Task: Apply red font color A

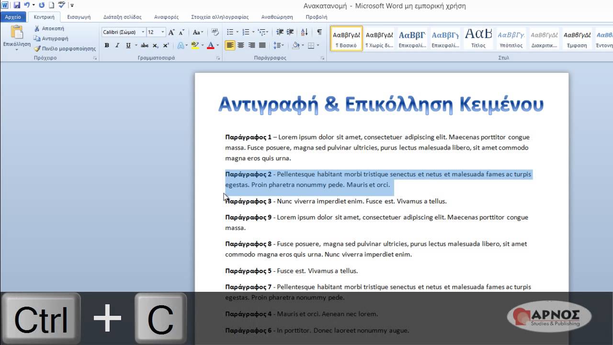Action: (x=210, y=46)
